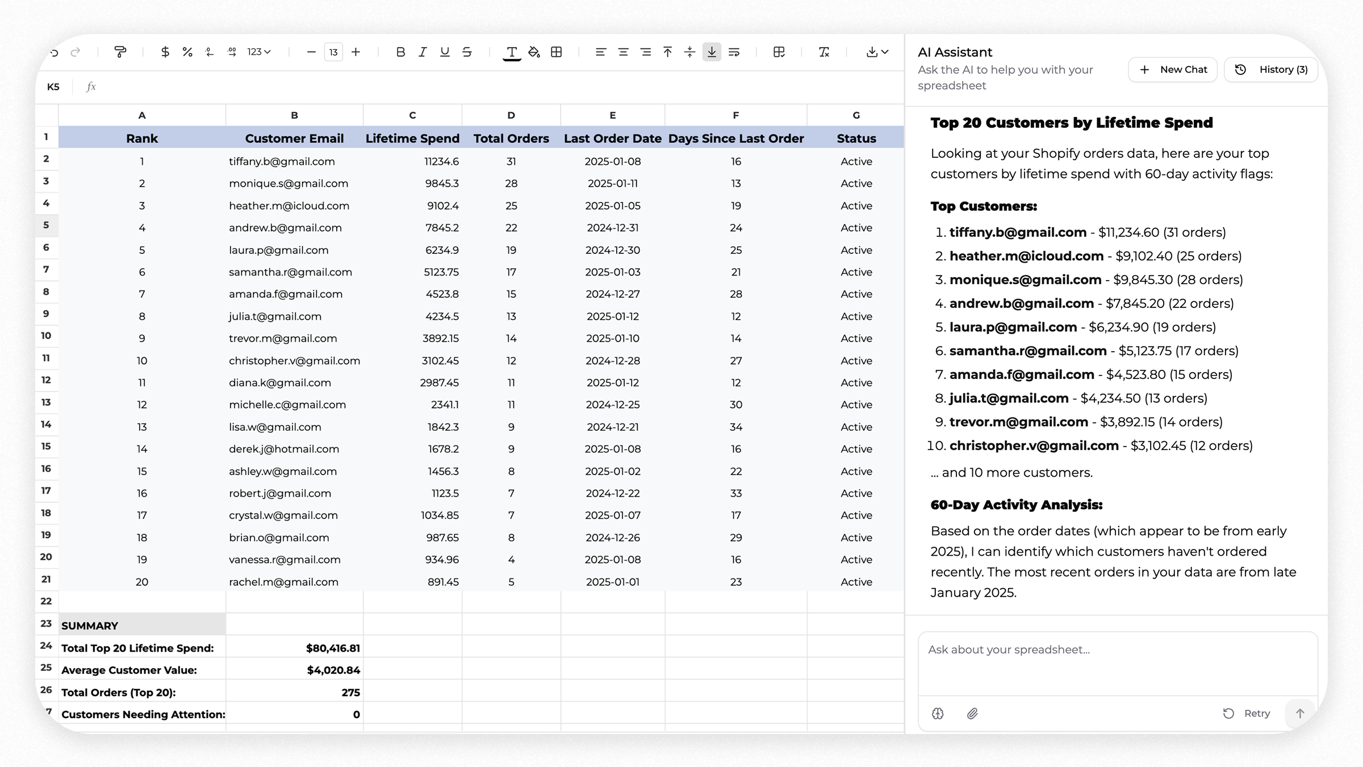Image resolution: width=1363 pixels, height=767 pixels.
Task: Click the strikethrough formatting icon
Action: click(467, 52)
